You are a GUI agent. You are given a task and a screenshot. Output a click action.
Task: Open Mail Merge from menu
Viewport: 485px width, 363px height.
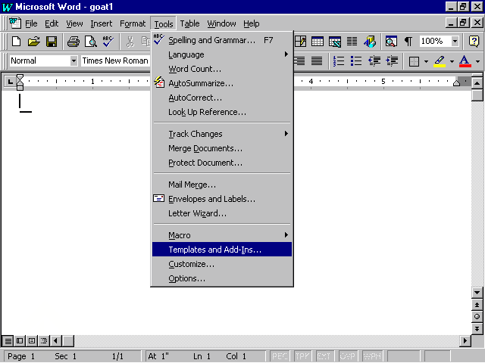[x=222, y=185]
